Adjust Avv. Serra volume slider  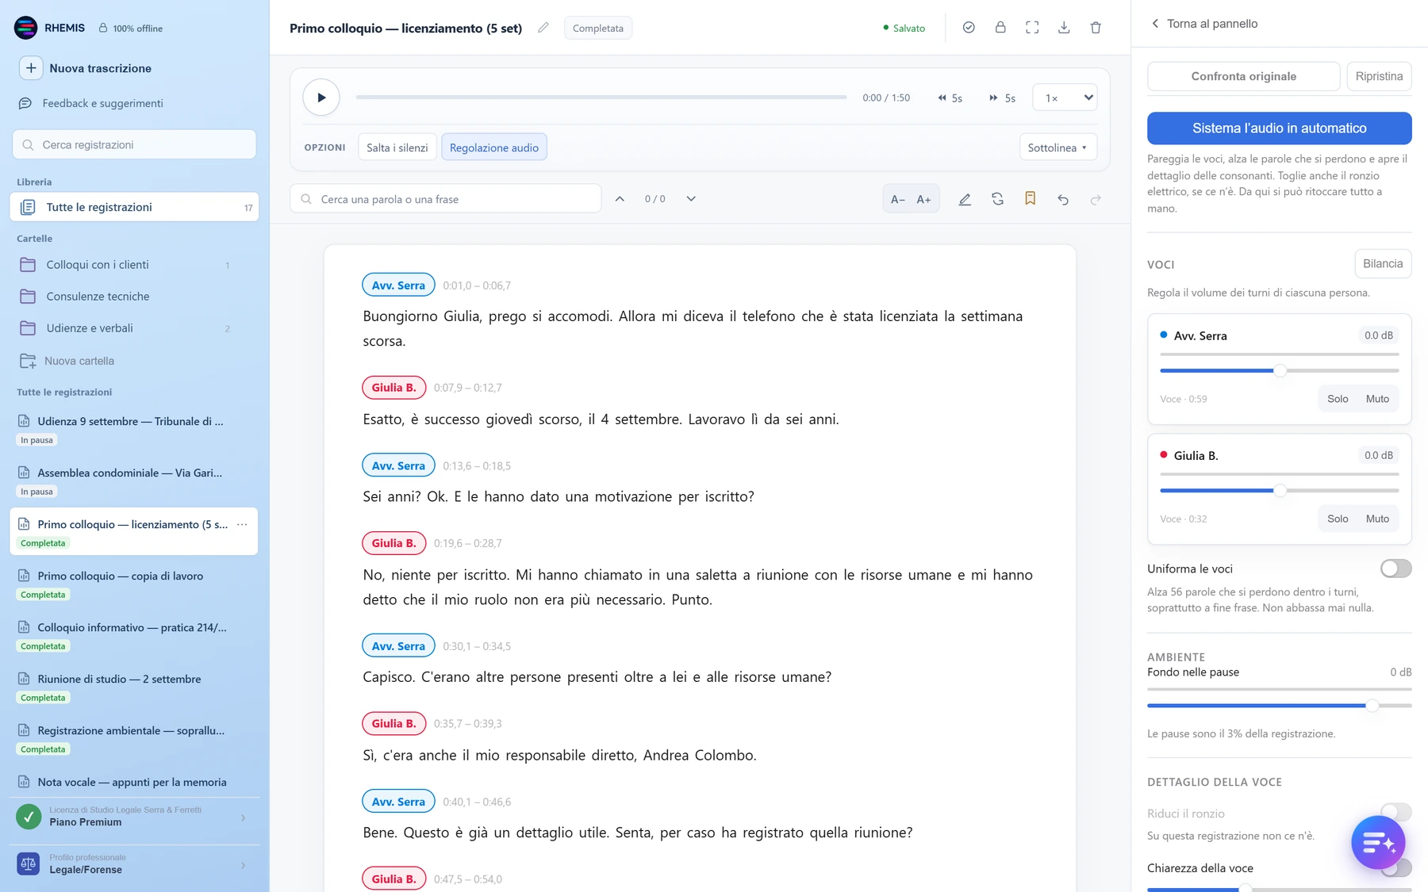(1279, 370)
